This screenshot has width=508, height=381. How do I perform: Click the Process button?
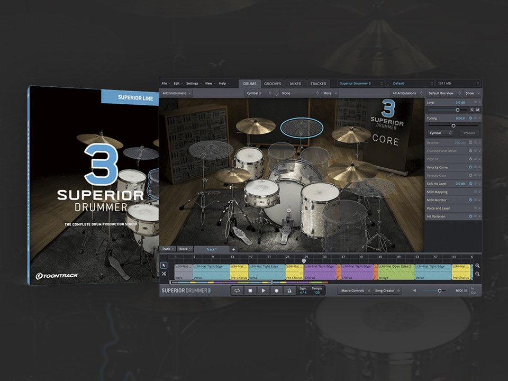pos(469,133)
